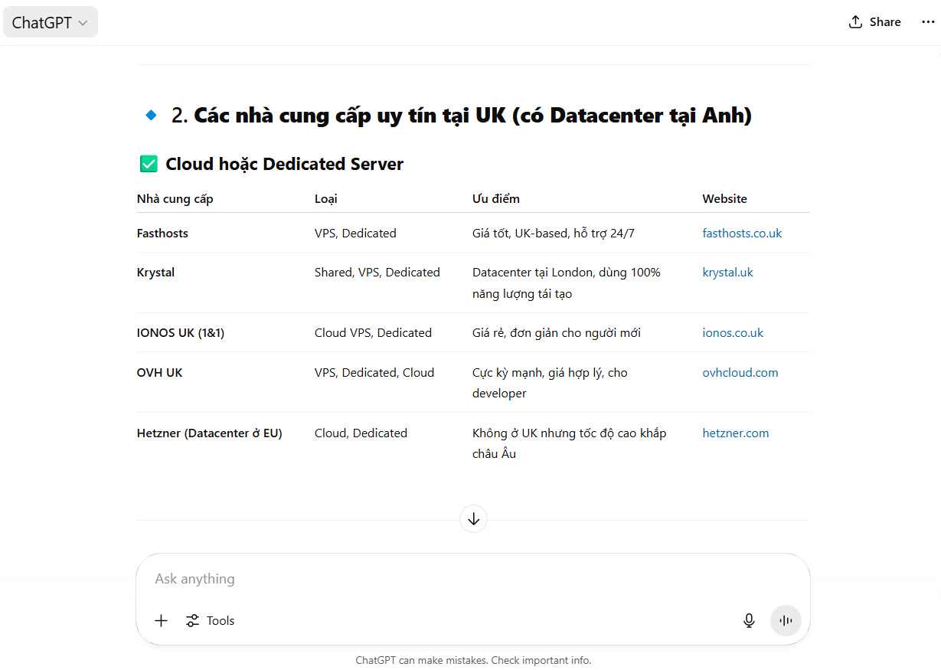Select the Fasthosts provider name cell
This screenshot has width=941, height=670.
point(162,234)
